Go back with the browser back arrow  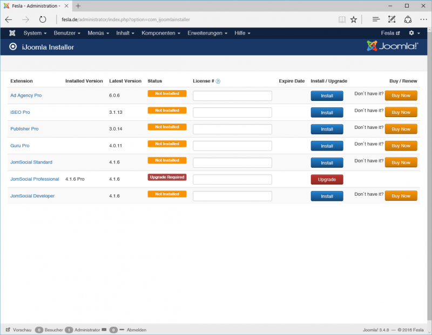tap(9, 19)
